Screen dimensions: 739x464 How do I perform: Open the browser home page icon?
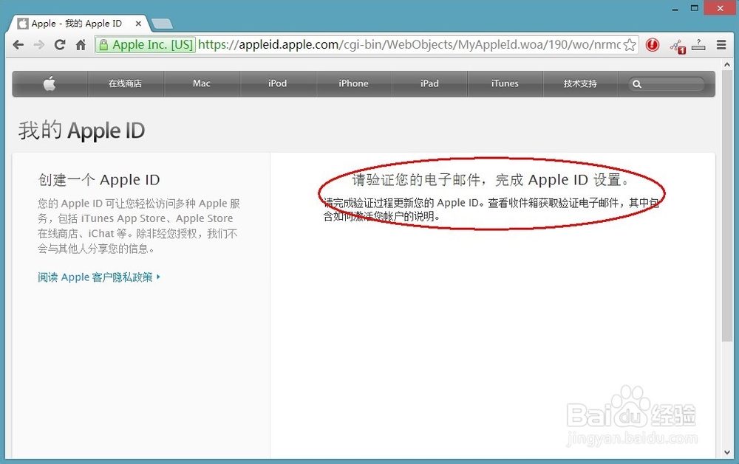pyautogui.click(x=81, y=45)
